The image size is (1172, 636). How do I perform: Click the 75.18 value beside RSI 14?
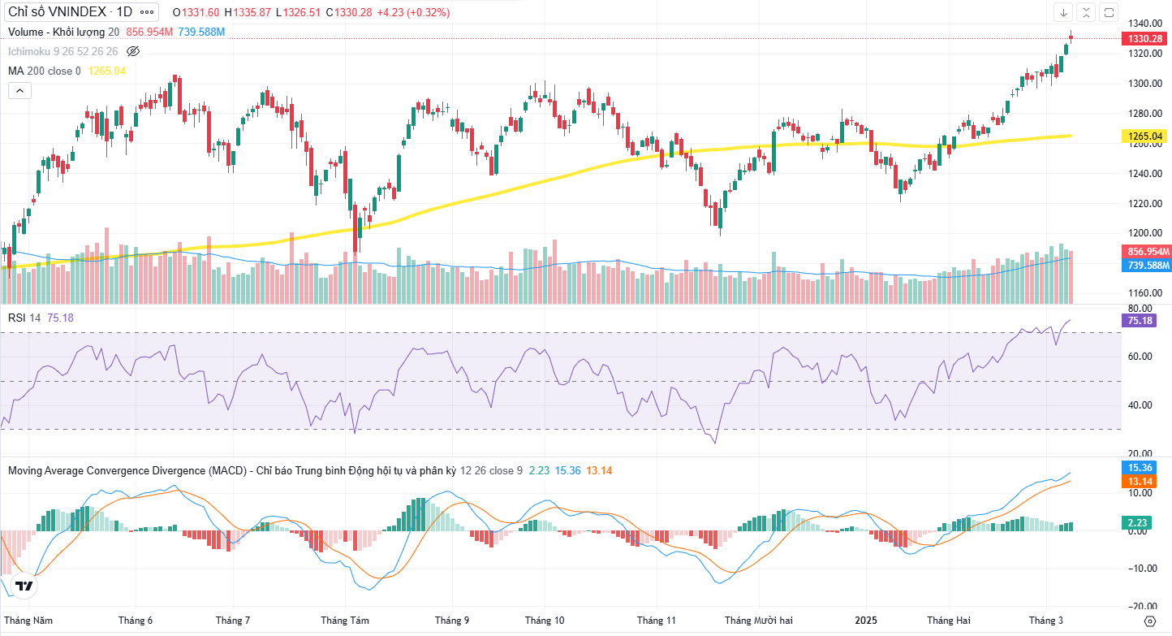click(61, 318)
